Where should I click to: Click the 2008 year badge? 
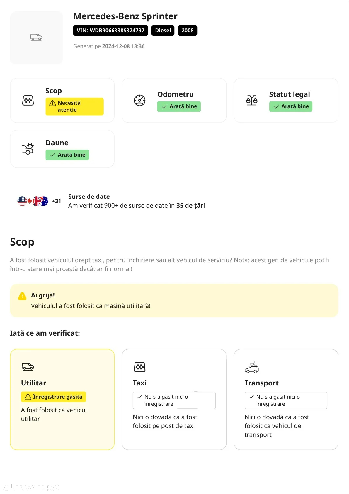pos(188,31)
